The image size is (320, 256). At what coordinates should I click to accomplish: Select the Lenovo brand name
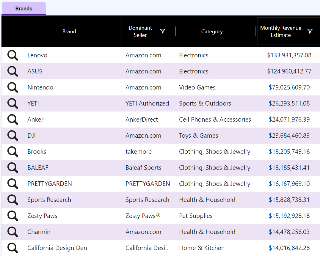[37, 55]
